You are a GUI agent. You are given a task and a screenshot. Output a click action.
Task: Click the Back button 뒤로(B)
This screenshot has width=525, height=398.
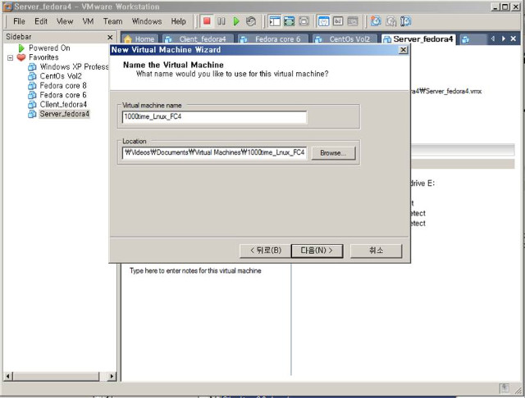point(266,251)
